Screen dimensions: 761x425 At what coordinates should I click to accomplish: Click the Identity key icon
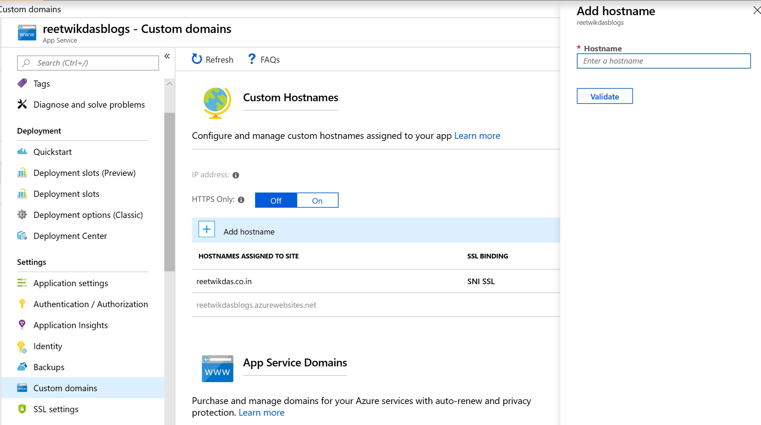click(22, 347)
